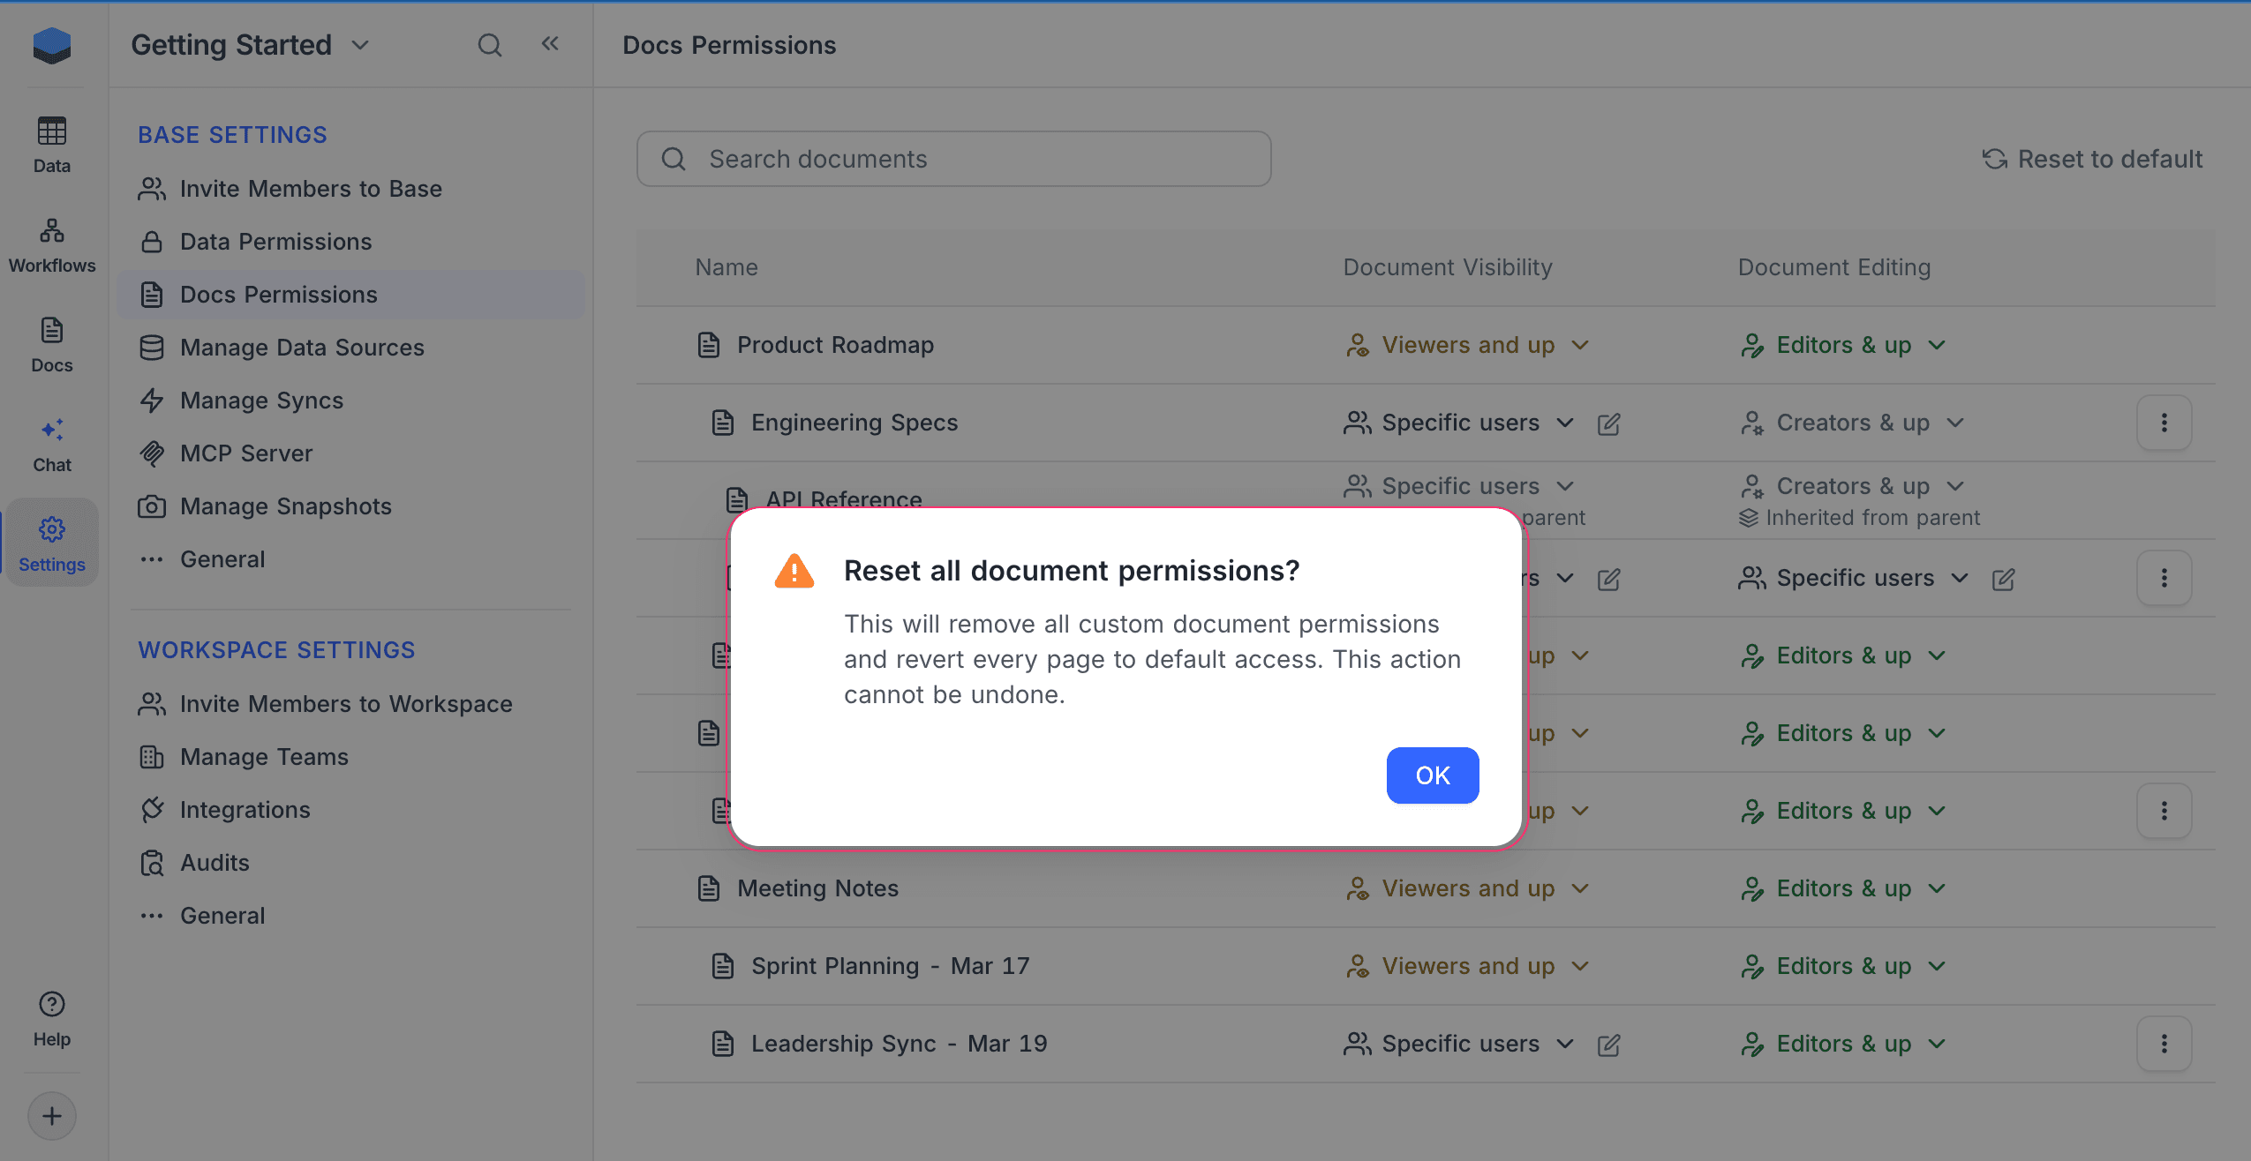Select the Workflows icon
The height and width of the screenshot is (1161, 2251).
click(51, 243)
